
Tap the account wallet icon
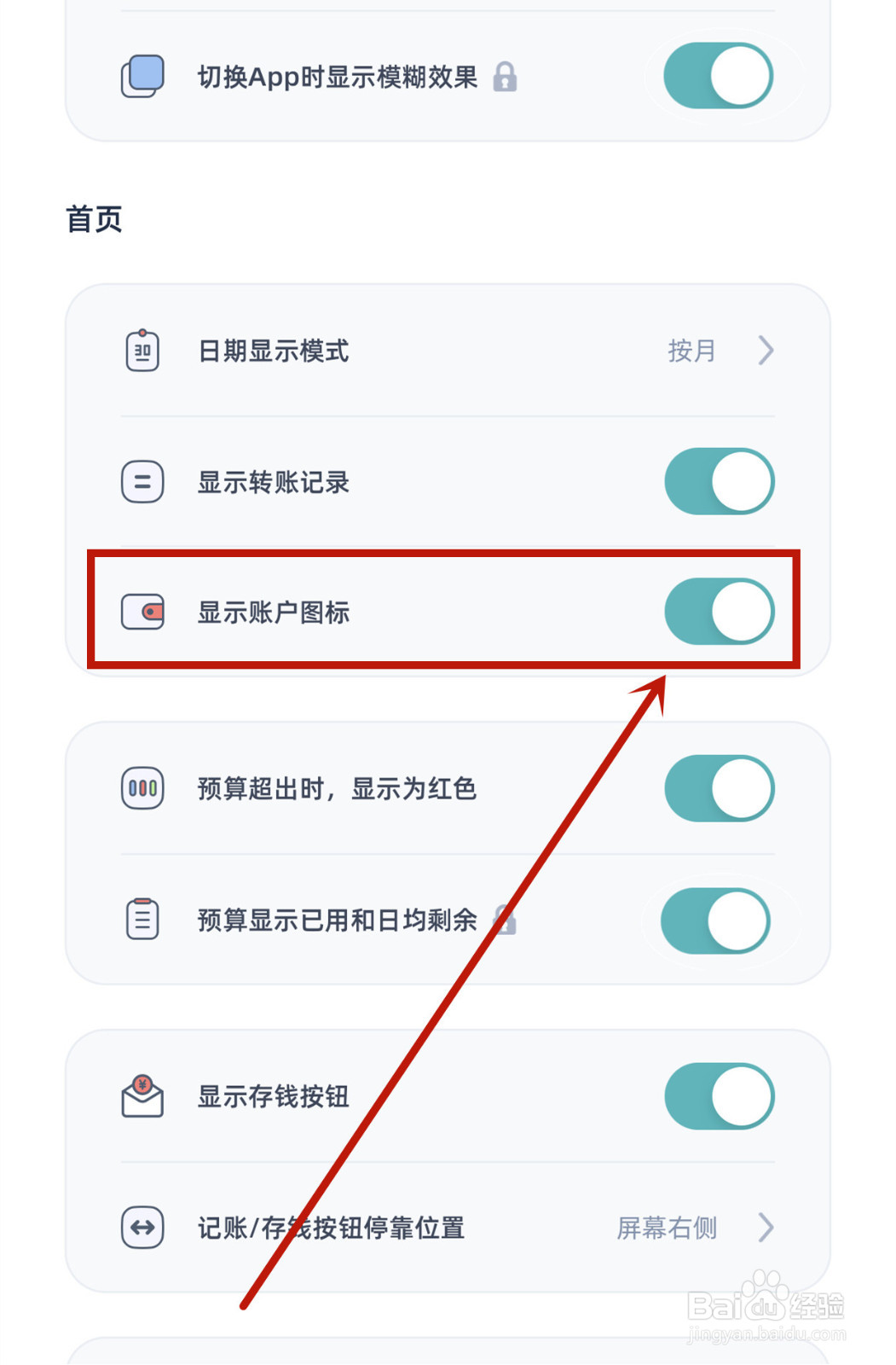coord(142,612)
